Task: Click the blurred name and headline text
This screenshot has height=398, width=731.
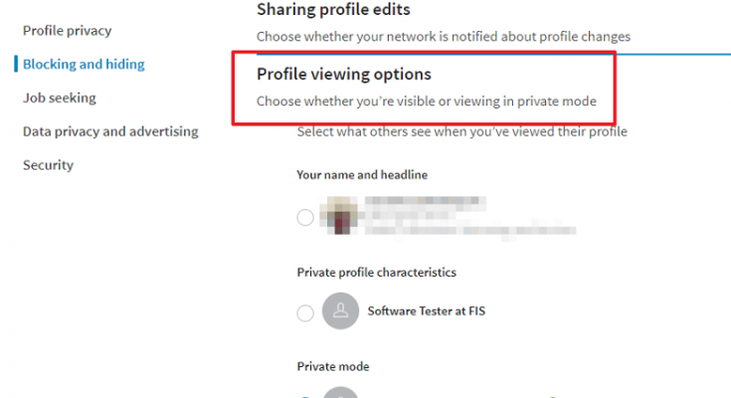Action: coord(469,217)
